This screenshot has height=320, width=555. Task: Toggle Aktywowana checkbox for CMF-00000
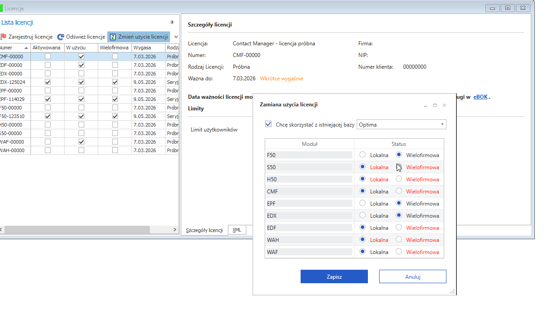point(48,57)
